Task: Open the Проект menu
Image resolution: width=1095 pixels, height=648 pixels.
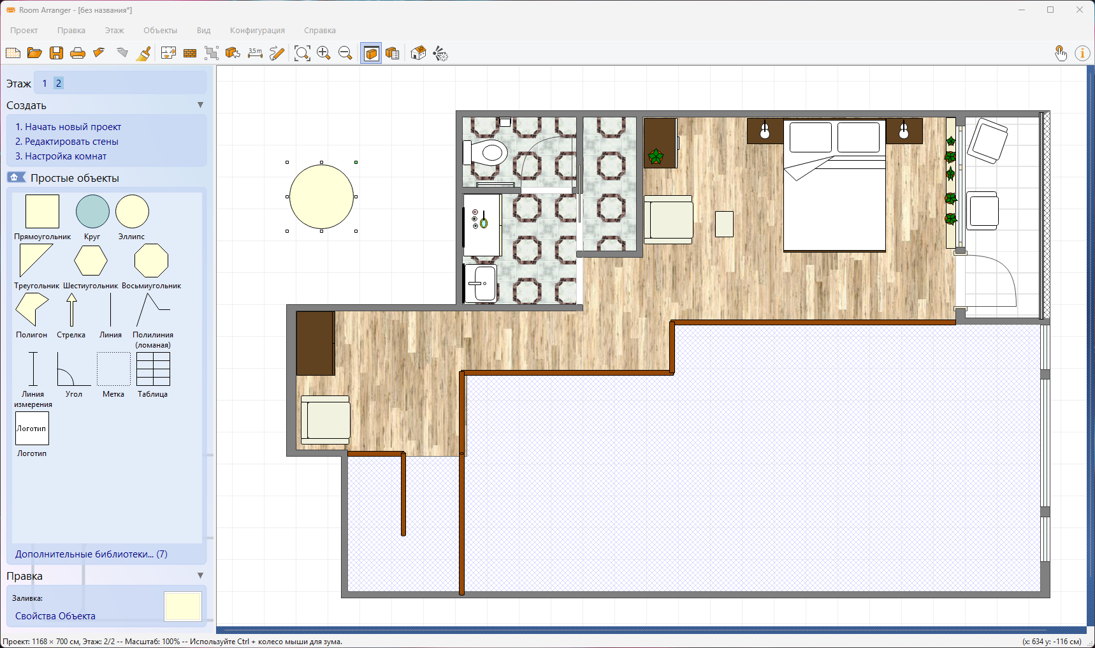Action: pos(24,31)
